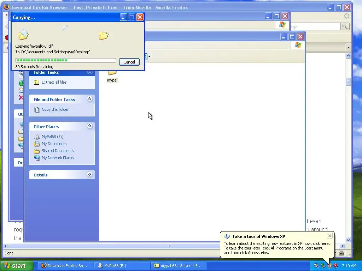Click the Safely Remove Hardware tray icon
362x271 pixels.
click(x=323, y=266)
